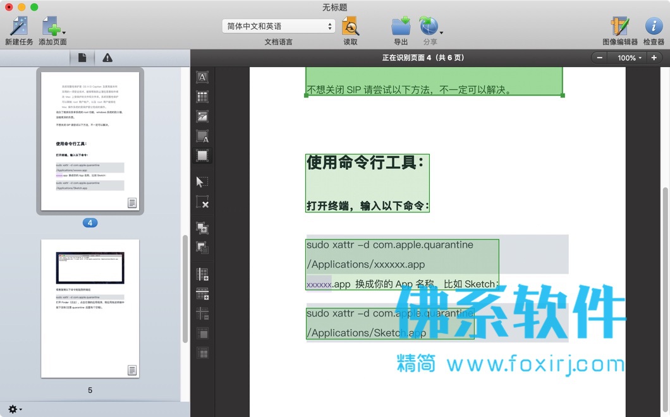Click the Export (导出) folder icon

click(401, 26)
